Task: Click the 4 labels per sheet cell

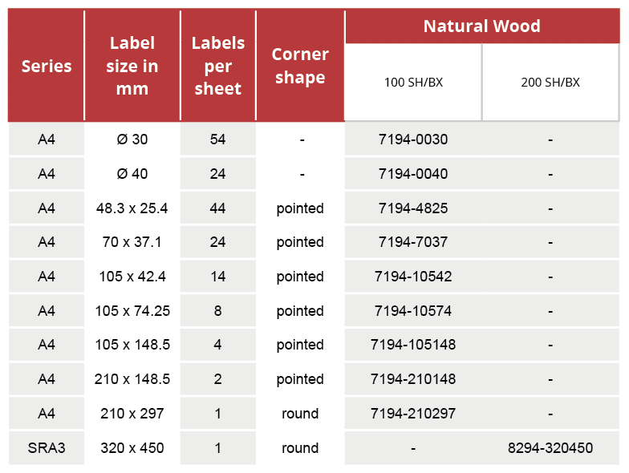Action: coord(218,345)
